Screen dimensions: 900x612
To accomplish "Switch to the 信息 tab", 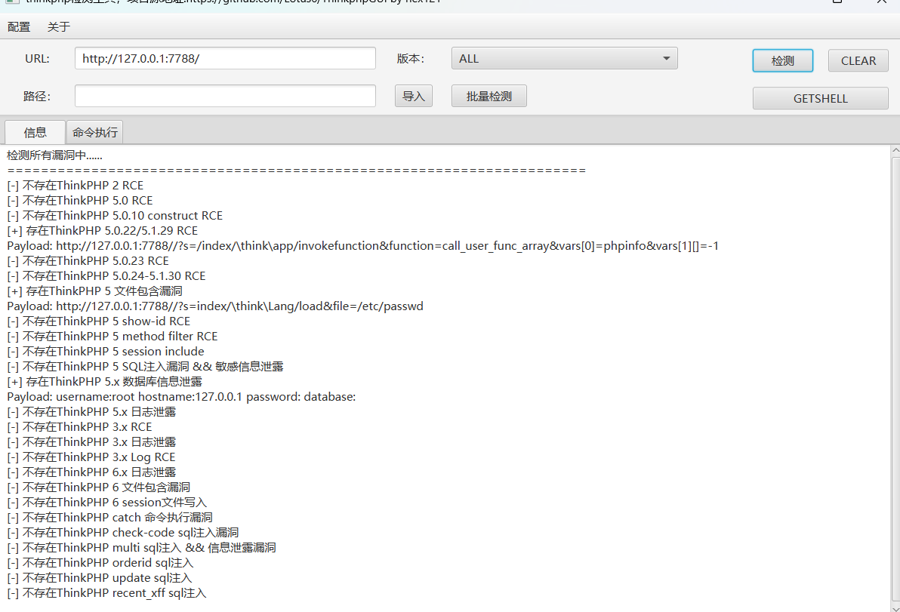I will click(x=35, y=133).
